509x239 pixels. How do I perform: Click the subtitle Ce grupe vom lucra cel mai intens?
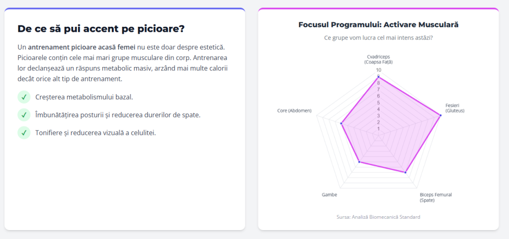[378, 37]
